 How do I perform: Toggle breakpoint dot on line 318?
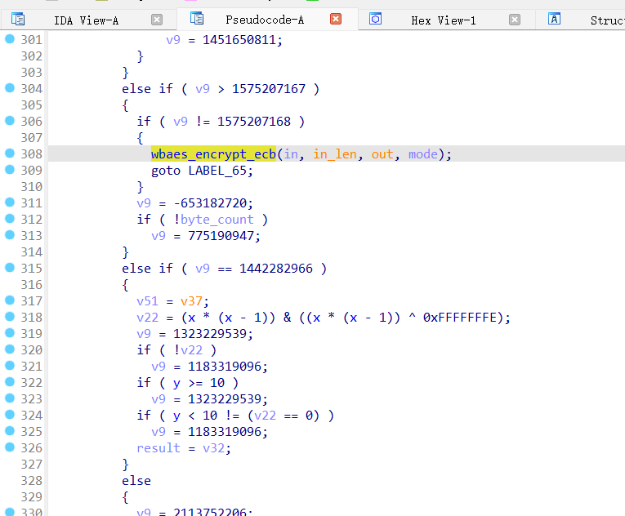click(x=10, y=317)
